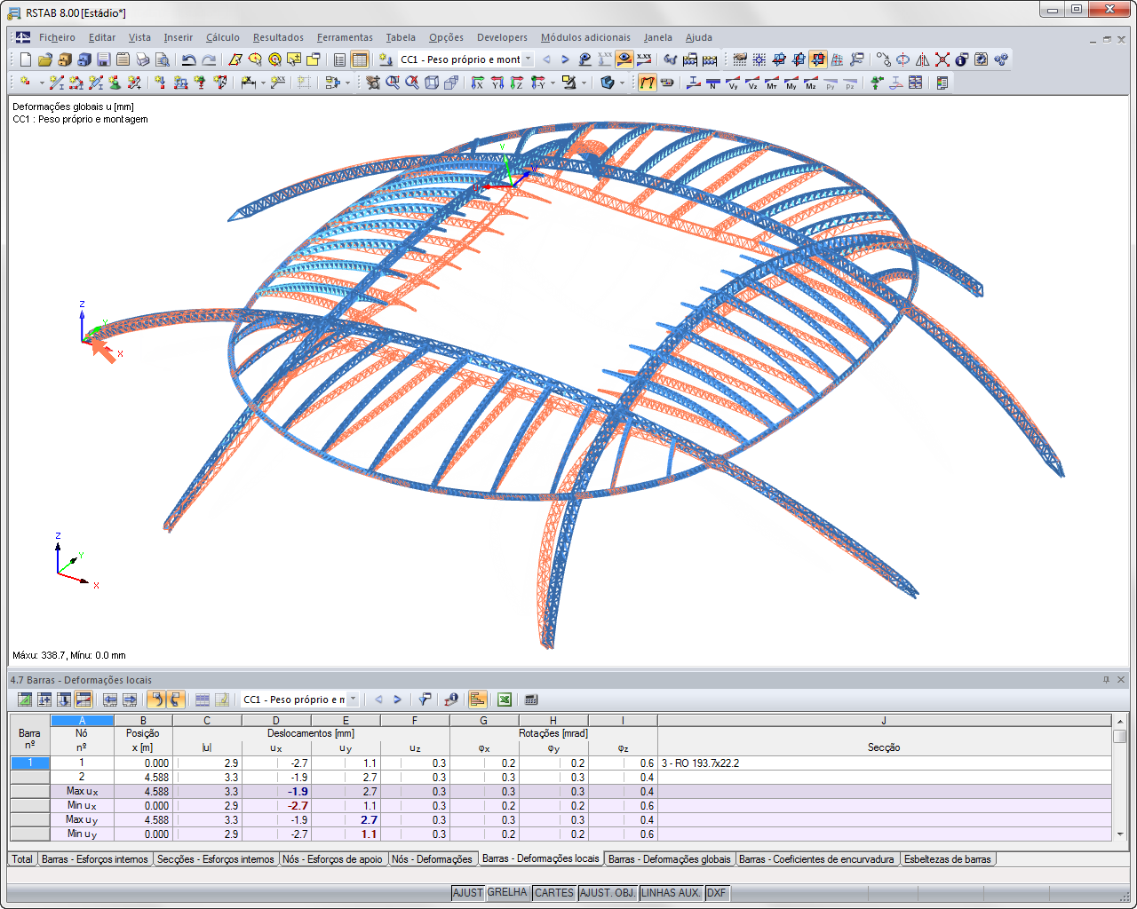
Task: Click the color panel icon at toolbar end
Action: click(x=942, y=83)
